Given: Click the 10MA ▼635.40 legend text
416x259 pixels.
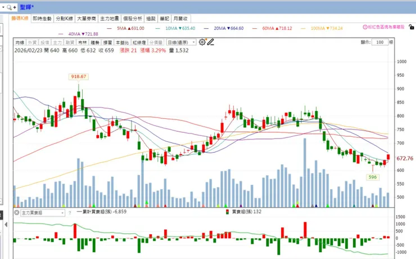Looking at the screenshot, I should click(x=180, y=28).
